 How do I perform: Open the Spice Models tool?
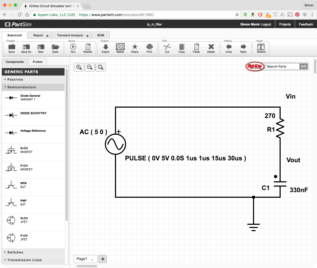click(x=88, y=48)
